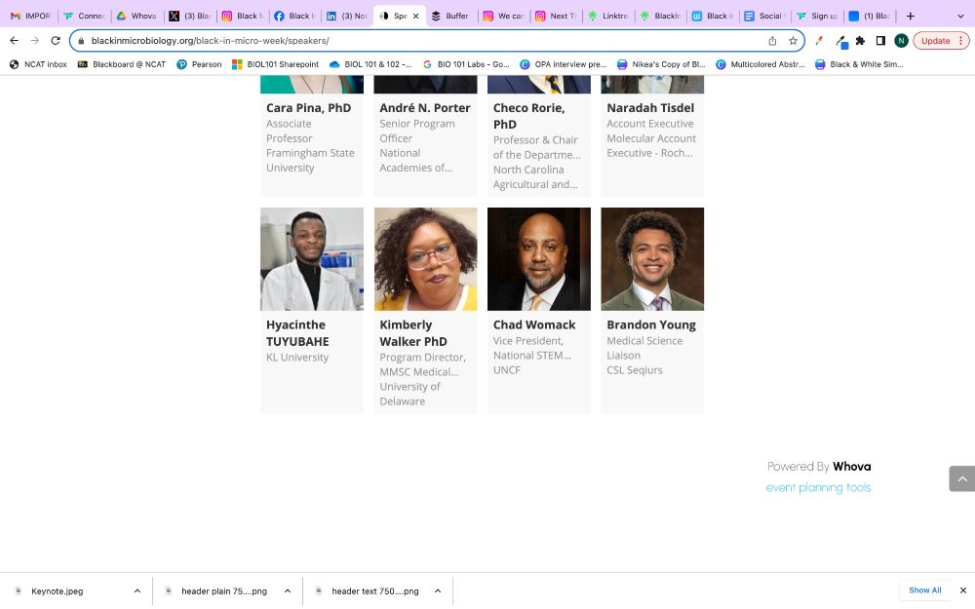Bookmark this page with the star icon
The height and width of the screenshot is (609, 975).
(793, 41)
